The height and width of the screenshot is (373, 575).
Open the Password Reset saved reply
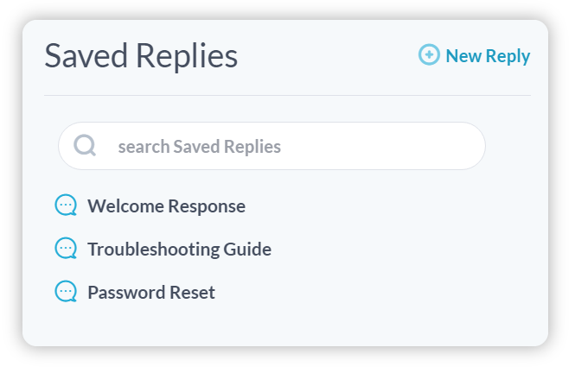click(151, 292)
